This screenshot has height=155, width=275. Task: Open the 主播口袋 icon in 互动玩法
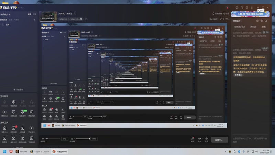click(13, 112)
